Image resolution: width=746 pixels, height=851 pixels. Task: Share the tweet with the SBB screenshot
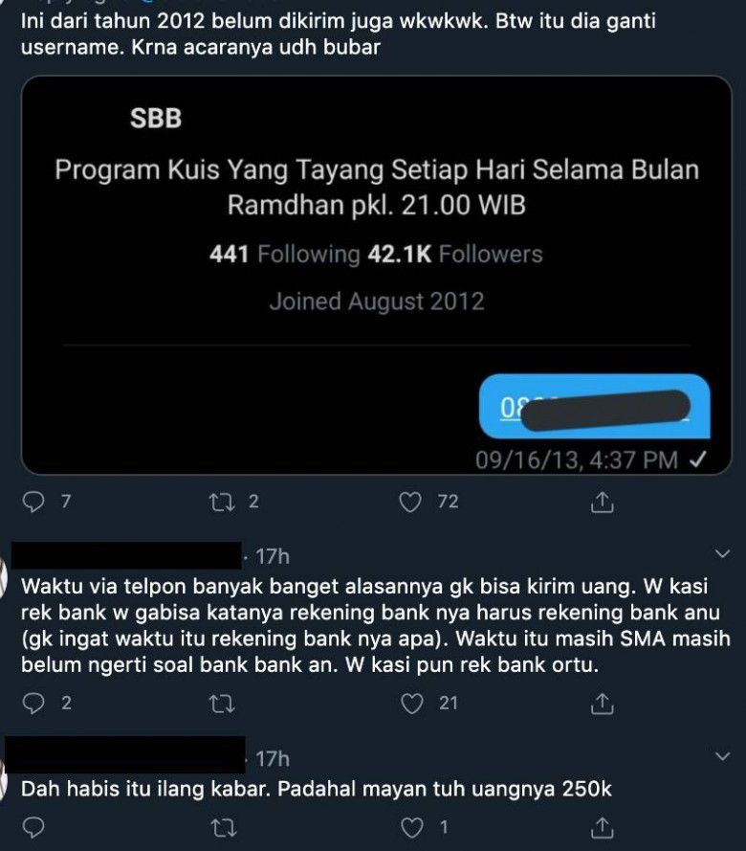[602, 502]
